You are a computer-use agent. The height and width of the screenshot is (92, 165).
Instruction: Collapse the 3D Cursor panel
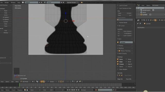[x=118, y=26]
